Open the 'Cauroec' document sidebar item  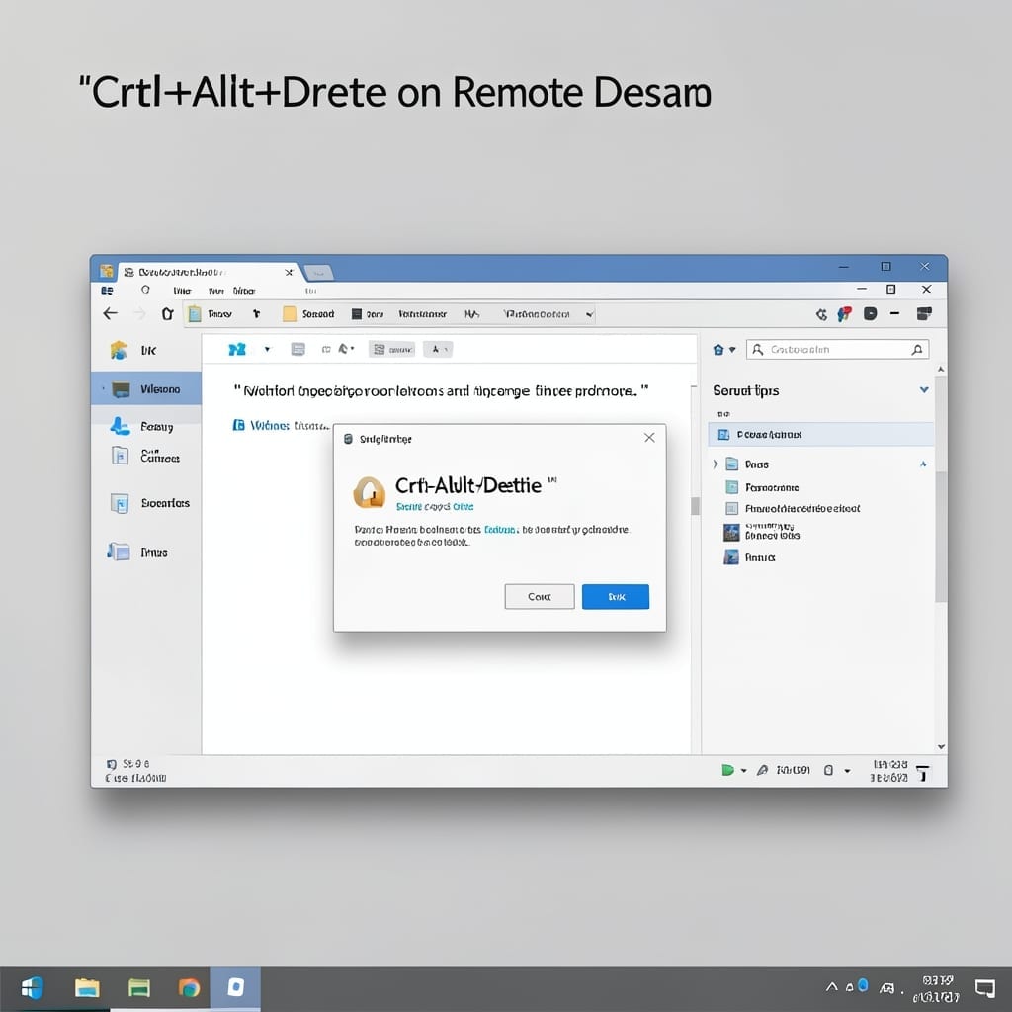click(x=145, y=456)
